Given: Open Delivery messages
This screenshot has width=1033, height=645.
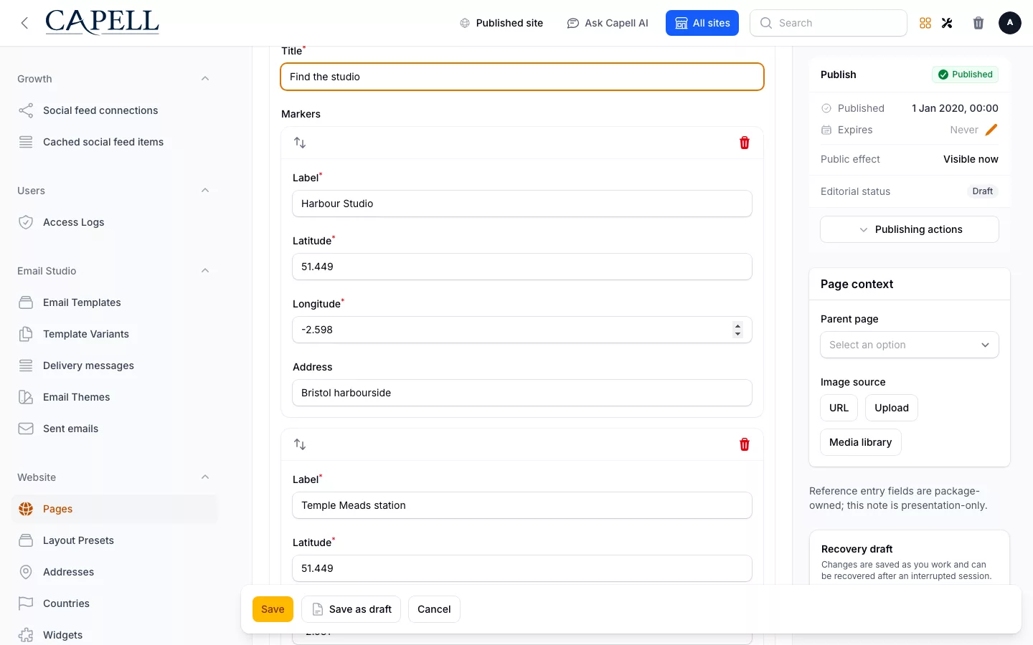Looking at the screenshot, I should coord(115,365).
